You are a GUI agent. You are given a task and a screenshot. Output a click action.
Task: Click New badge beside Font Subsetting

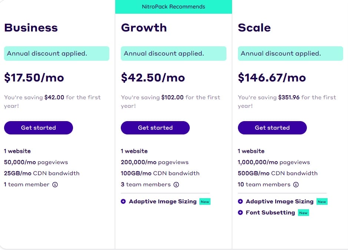[303, 213]
